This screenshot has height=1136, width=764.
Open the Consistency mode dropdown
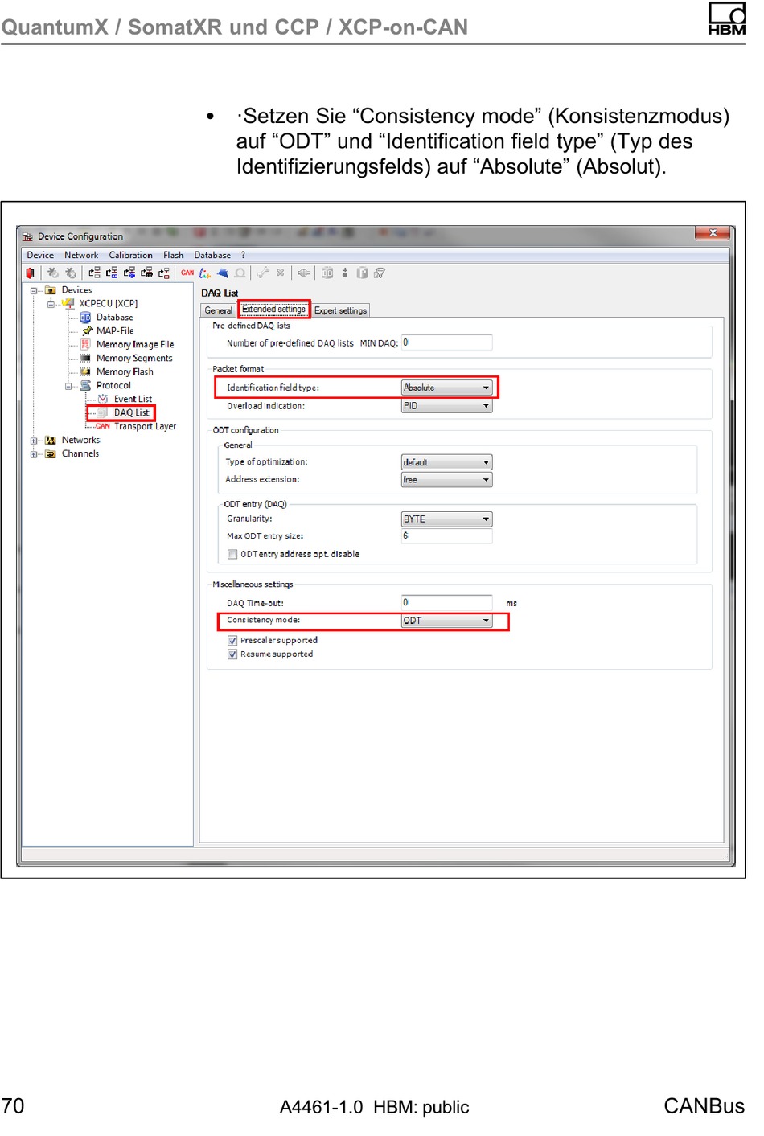pyautogui.click(x=486, y=621)
